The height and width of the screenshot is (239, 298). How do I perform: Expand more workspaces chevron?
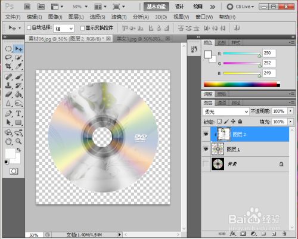tap(212, 7)
